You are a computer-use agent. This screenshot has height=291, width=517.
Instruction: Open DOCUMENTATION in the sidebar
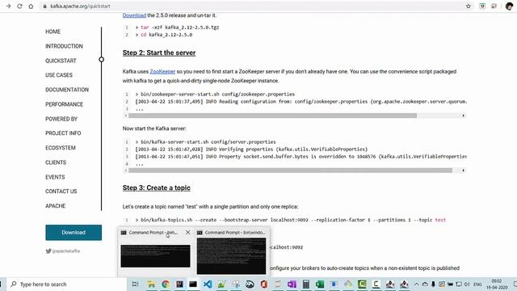pyautogui.click(x=67, y=90)
